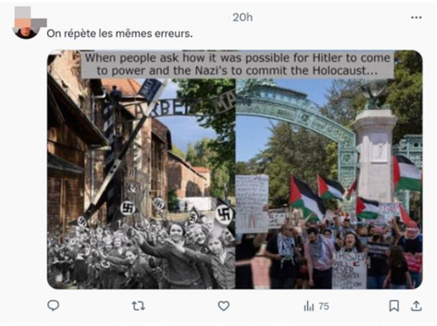The image size is (437, 326).
Task: Repost using the two-arrows retweet icon
Action: [138, 306]
